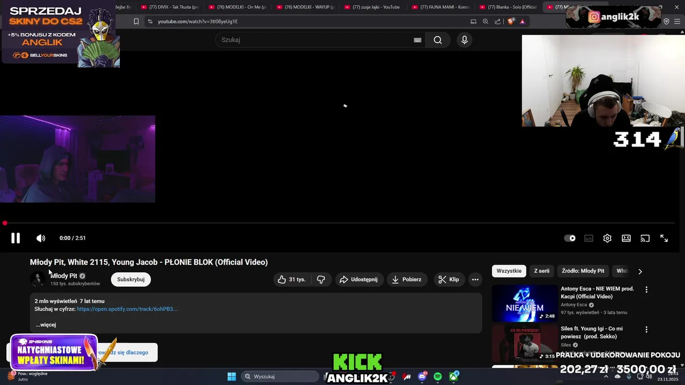Open Discord from the taskbar
This screenshot has height=385, width=685.
(422, 377)
